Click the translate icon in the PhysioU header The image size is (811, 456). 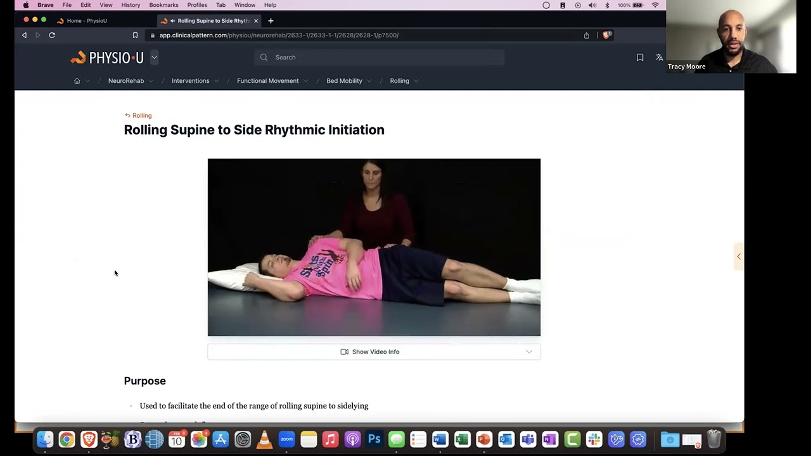[x=659, y=57]
